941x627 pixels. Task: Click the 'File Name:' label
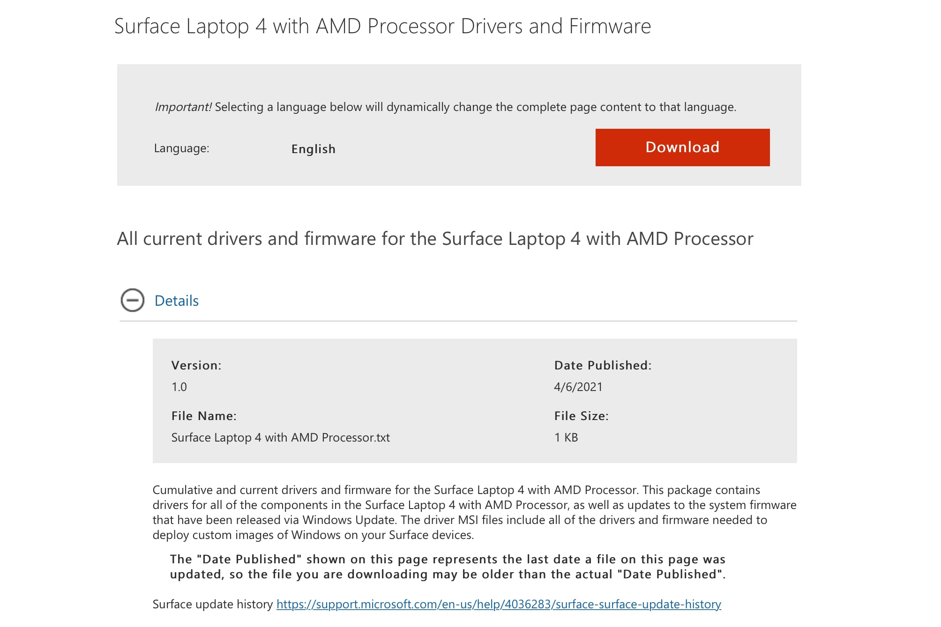204,416
